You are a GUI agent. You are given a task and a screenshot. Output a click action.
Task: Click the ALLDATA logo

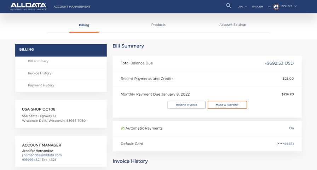(x=29, y=6)
